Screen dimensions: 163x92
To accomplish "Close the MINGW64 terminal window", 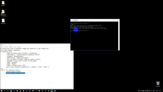I will point(118,20).
